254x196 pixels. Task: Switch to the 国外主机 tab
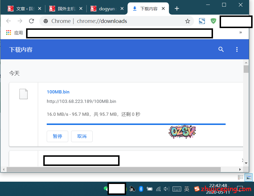coord(65,9)
